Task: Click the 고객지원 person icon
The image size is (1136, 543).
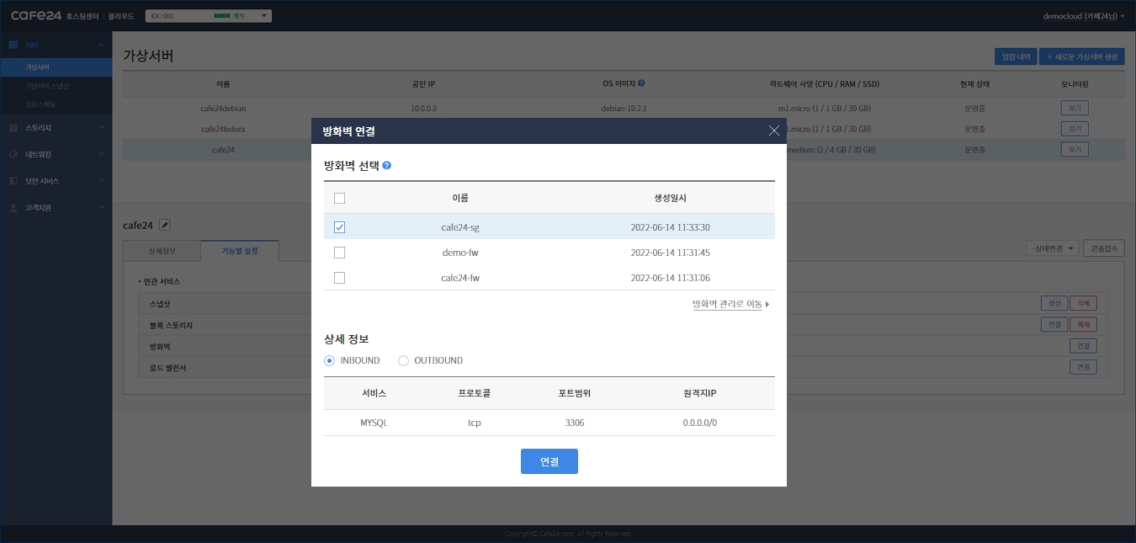Action: coord(13,208)
